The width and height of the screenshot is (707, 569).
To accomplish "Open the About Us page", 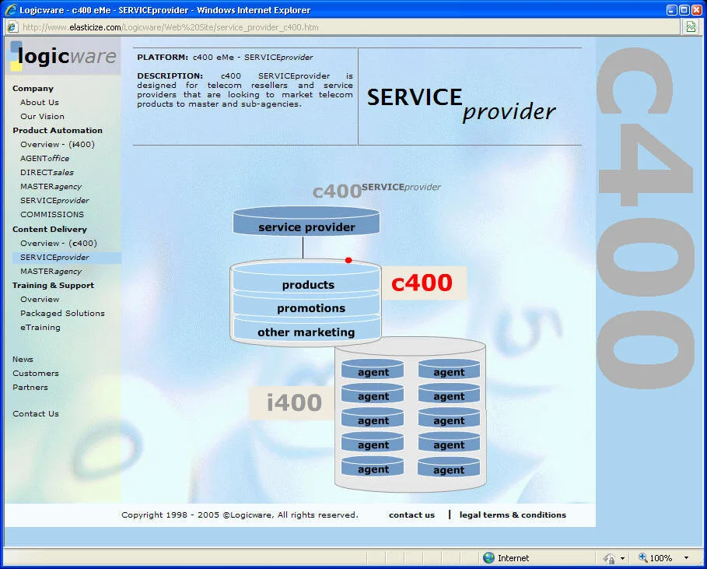I will coord(39,103).
